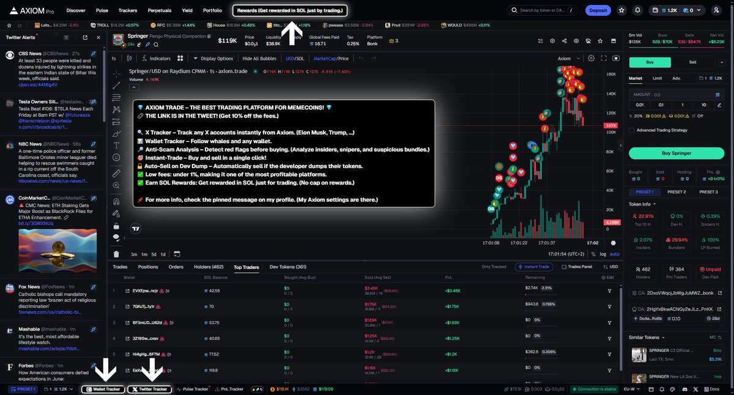Expand the buy panel options chevron

click(x=722, y=62)
